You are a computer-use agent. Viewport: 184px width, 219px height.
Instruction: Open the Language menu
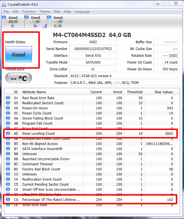tap(82, 12)
